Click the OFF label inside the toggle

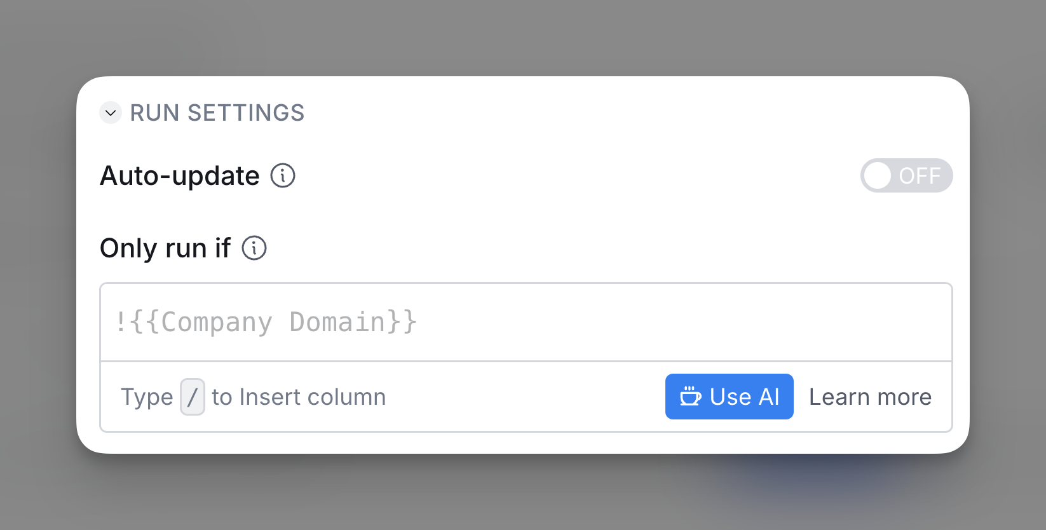tap(920, 176)
